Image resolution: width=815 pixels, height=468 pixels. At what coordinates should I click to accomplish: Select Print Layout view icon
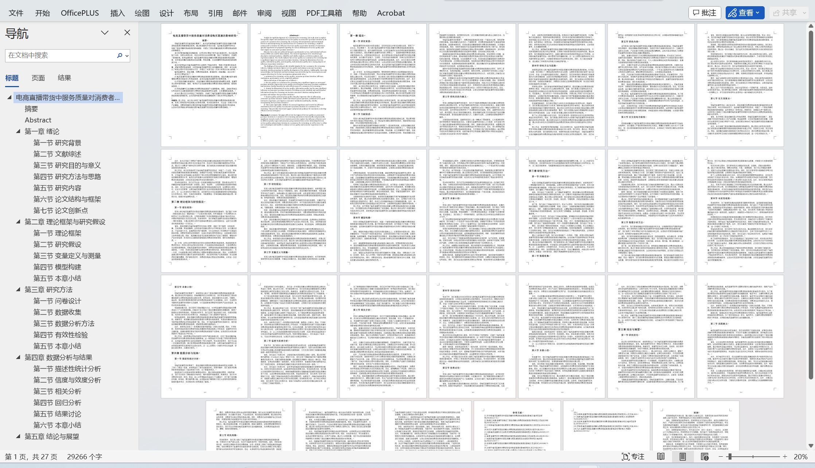683,457
